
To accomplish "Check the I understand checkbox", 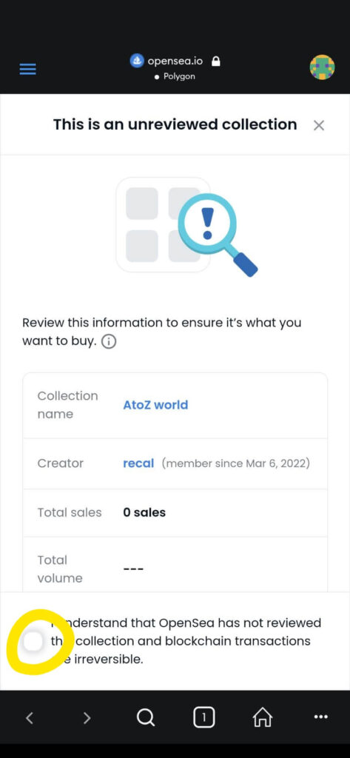I will tap(33, 642).
